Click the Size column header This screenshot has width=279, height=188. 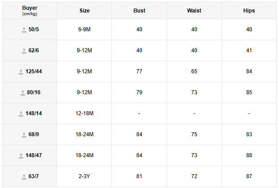click(84, 11)
